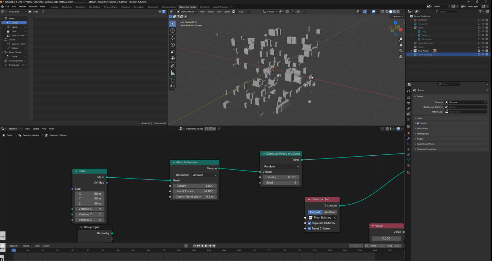
Task: Select the Cursor tool in viewport toolbar
Action: [172, 31]
